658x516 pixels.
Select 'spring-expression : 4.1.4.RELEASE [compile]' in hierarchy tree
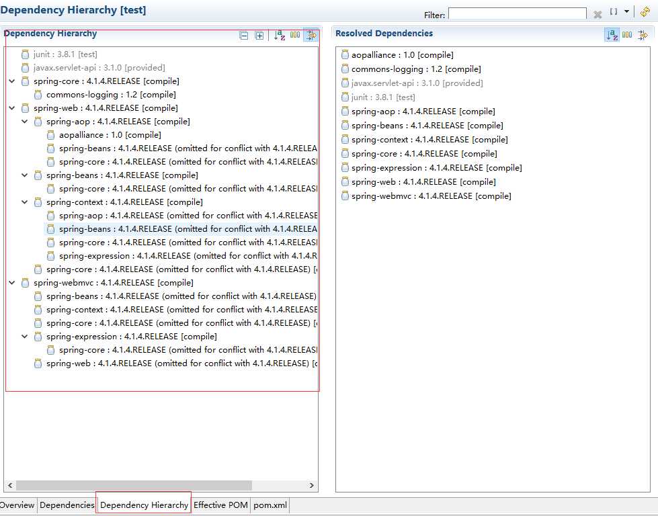tap(132, 336)
